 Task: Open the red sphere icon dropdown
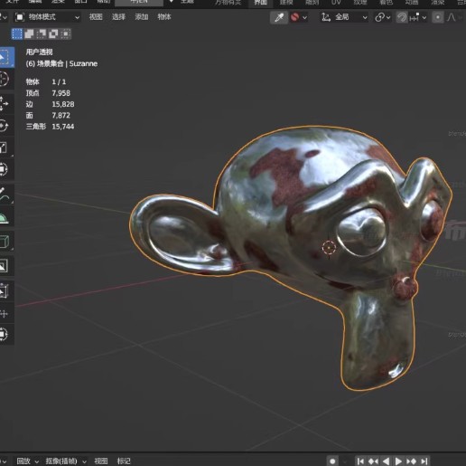pos(299,17)
